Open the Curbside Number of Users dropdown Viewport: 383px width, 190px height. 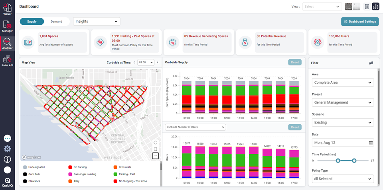click(x=195, y=127)
